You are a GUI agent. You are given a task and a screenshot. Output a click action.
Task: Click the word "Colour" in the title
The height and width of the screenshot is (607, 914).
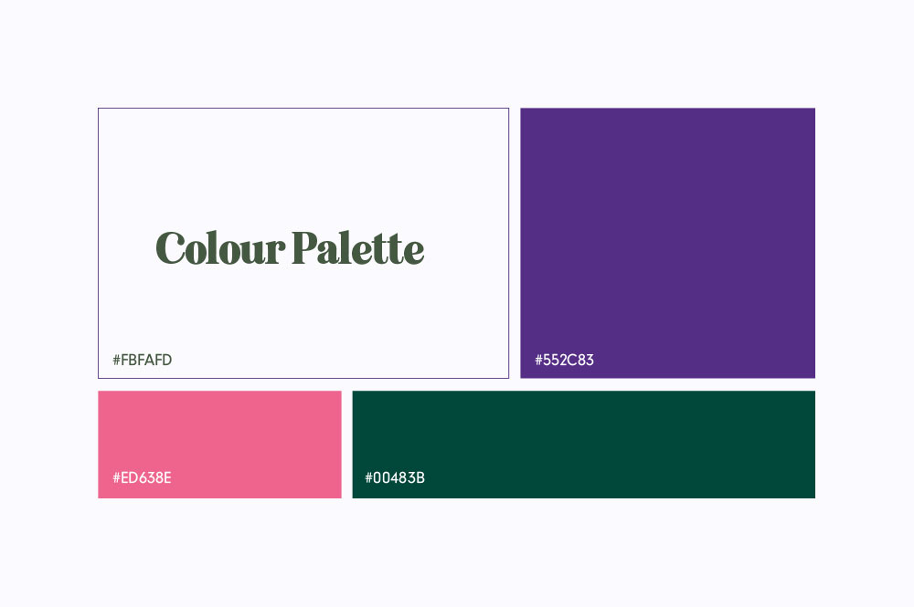point(219,248)
